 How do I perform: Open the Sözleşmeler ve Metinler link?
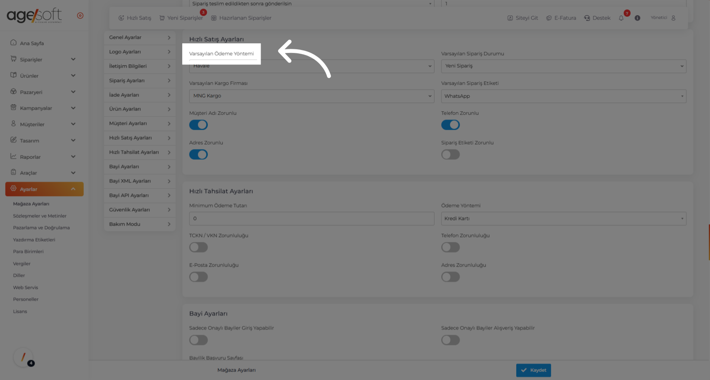[40, 216]
